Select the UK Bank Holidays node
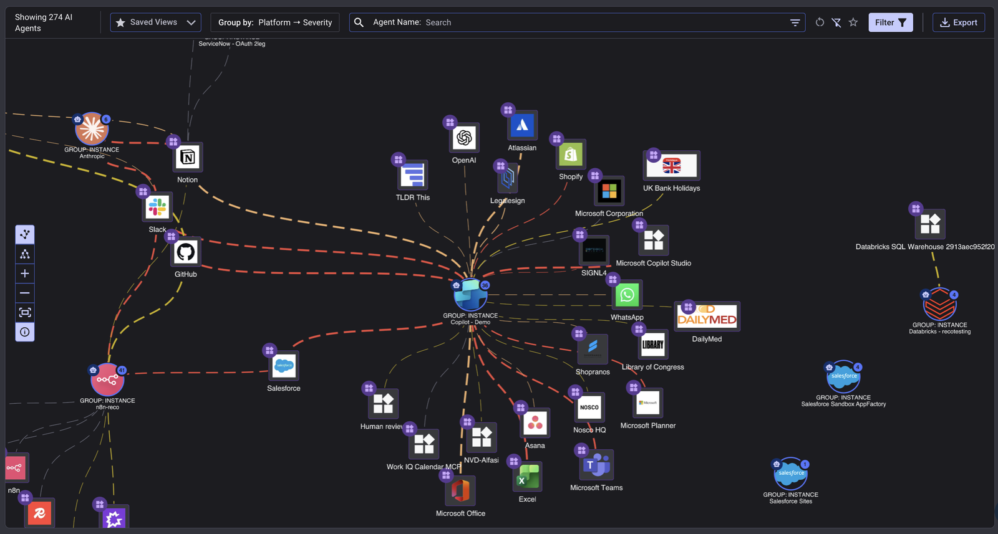The height and width of the screenshot is (534, 998). coord(672,166)
